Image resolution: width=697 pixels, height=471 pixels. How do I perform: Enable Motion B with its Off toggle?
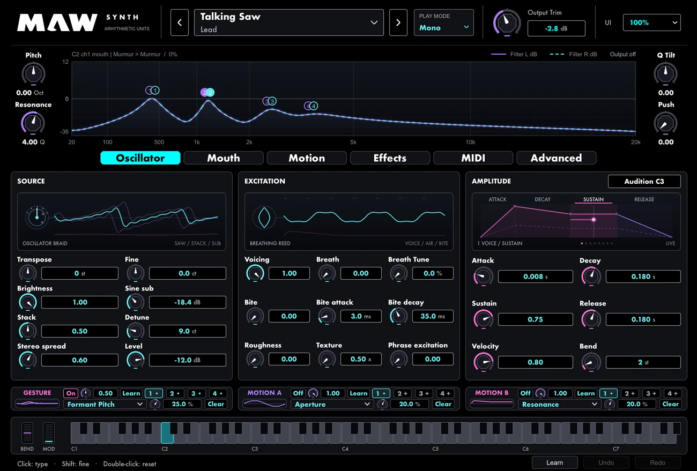click(525, 393)
